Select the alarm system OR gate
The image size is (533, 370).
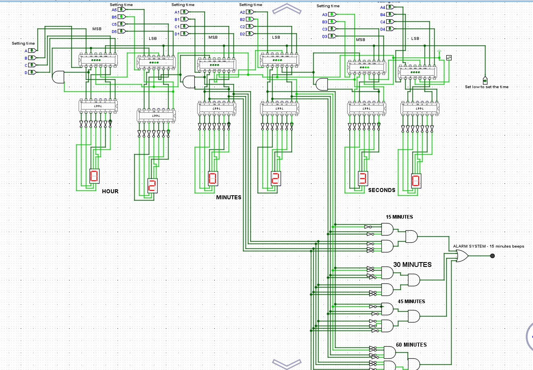tap(462, 256)
